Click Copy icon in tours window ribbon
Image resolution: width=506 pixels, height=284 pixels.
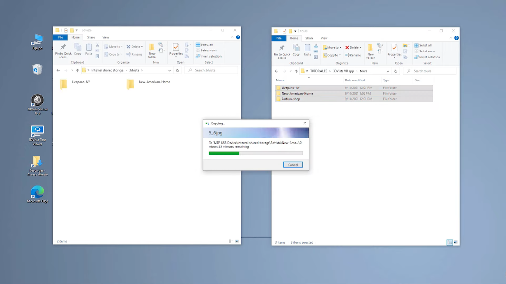296,50
